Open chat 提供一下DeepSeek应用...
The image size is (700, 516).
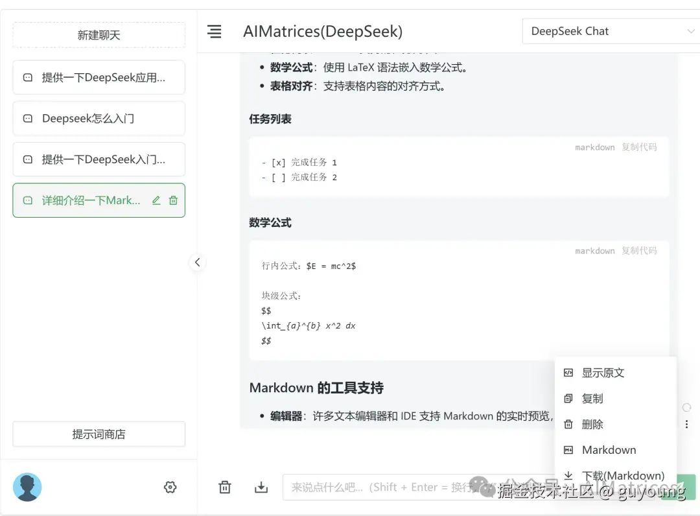coord(99,78)
